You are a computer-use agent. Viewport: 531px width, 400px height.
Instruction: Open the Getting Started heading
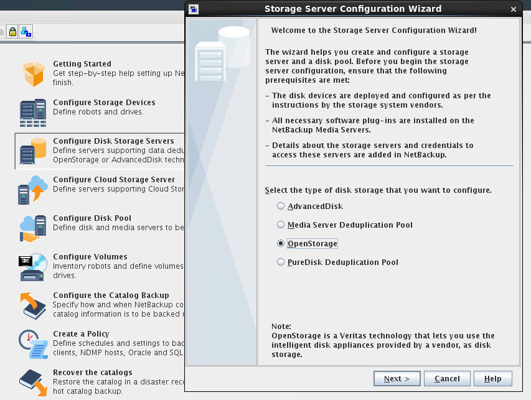pyautogui.click(x=82, y=63)
